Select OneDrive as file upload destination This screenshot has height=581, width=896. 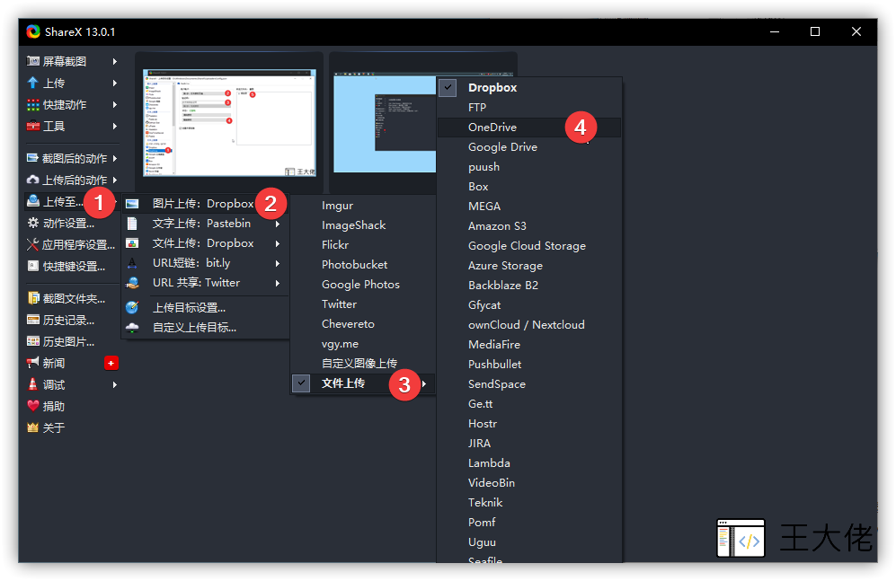pyautogui.click(x=529, y=128)
